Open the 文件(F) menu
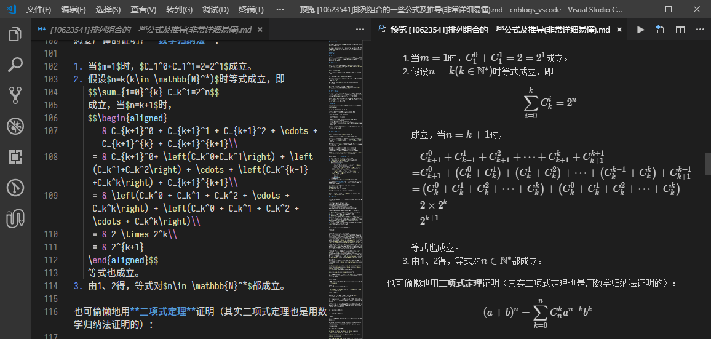 click(39, 9)
